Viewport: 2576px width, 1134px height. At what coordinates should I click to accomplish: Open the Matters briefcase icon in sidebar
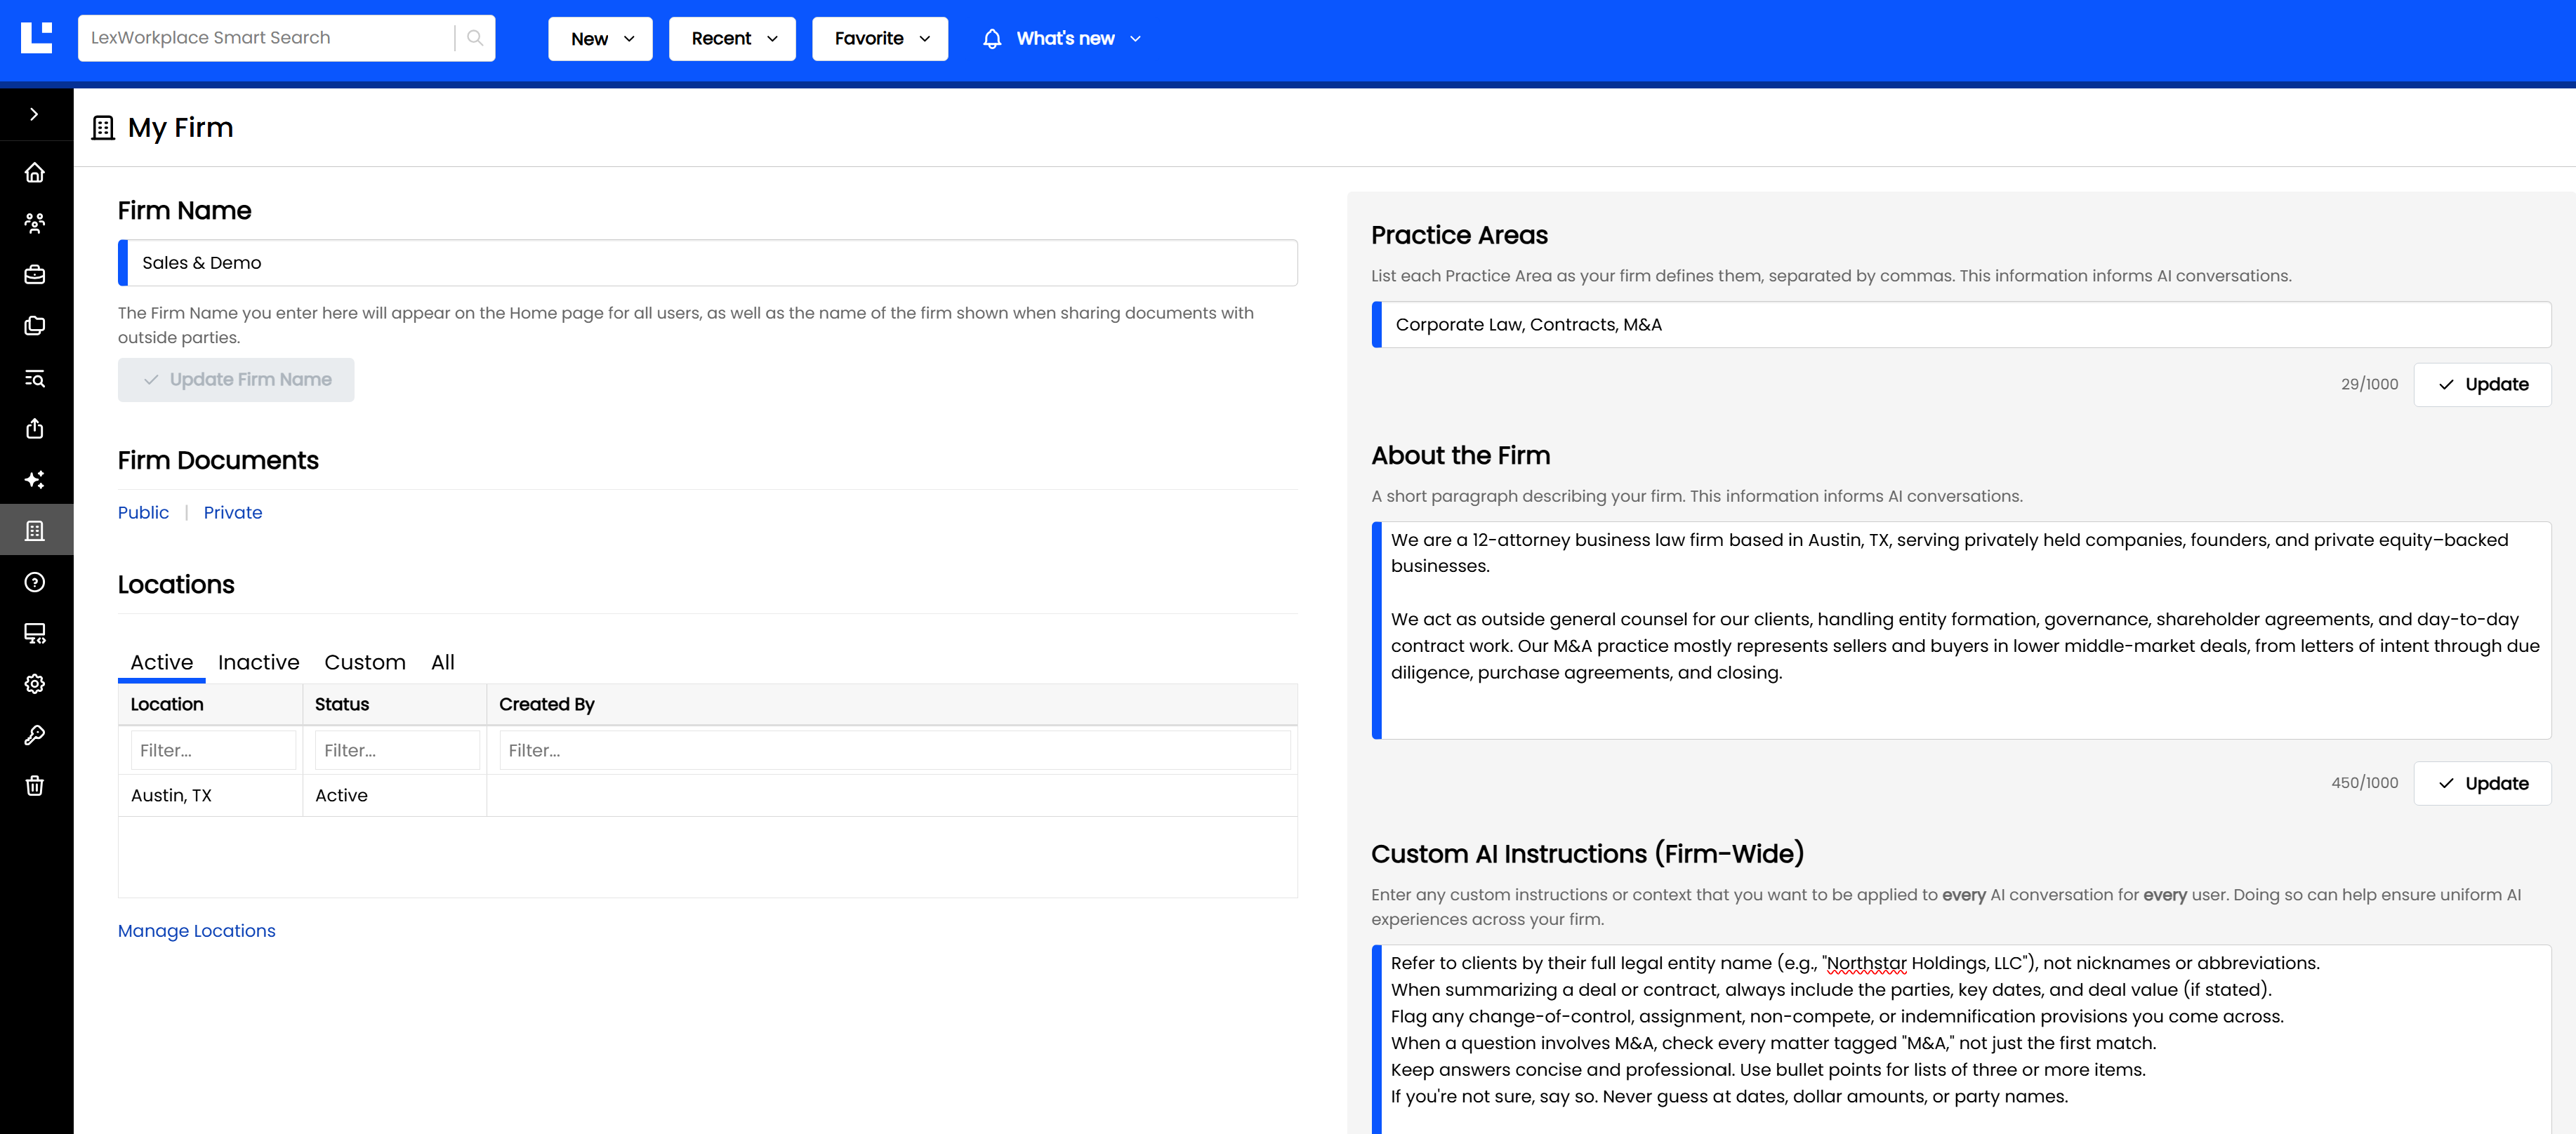coord(35,275)
